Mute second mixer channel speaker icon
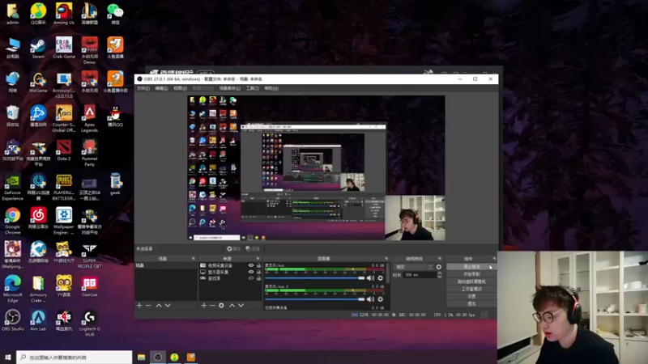 tap(370, 299)
